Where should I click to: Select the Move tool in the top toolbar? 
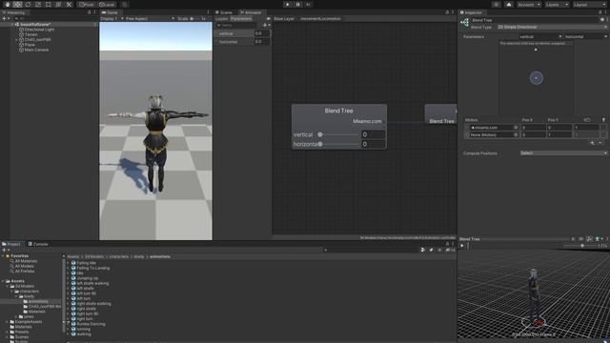[17, 4]
